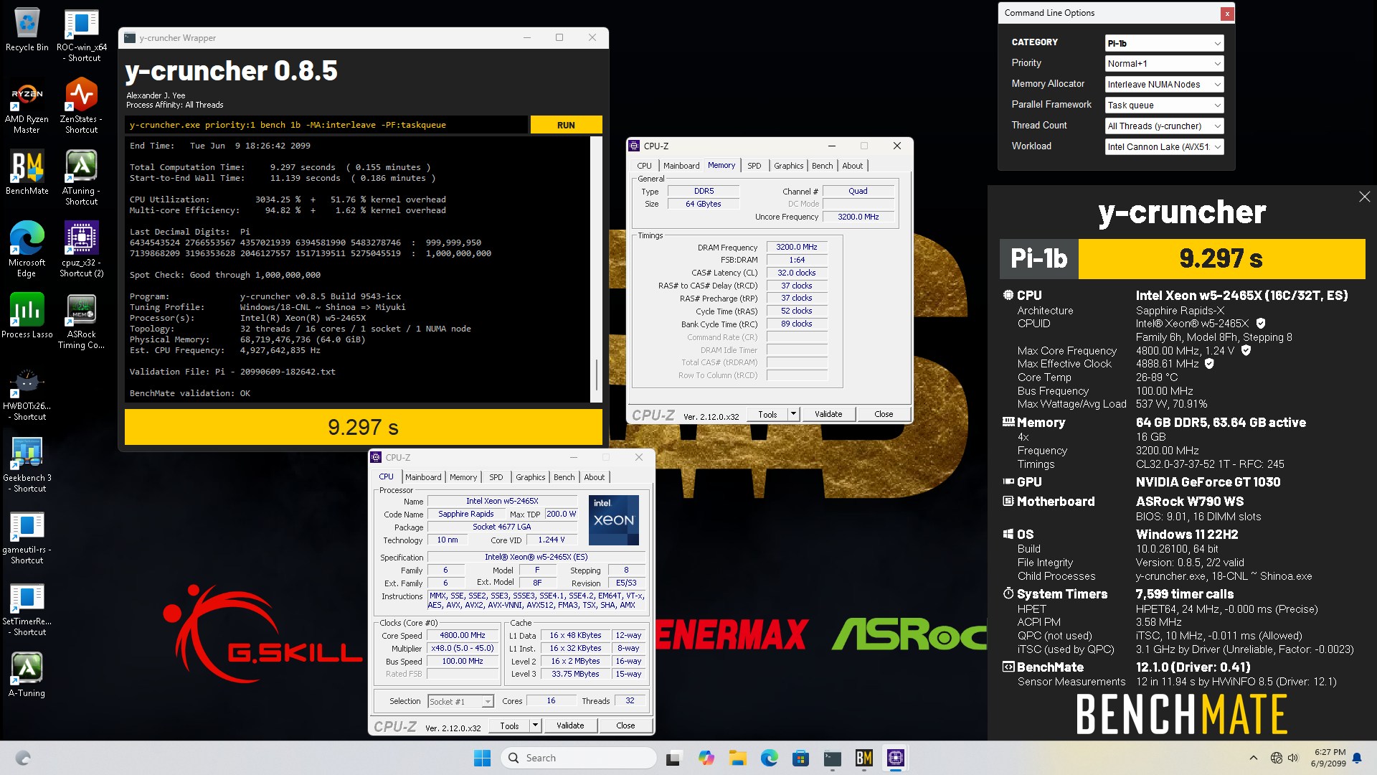Open the A-Tuning desktop icon
1377x775 pixels.
tap(27, 675)
